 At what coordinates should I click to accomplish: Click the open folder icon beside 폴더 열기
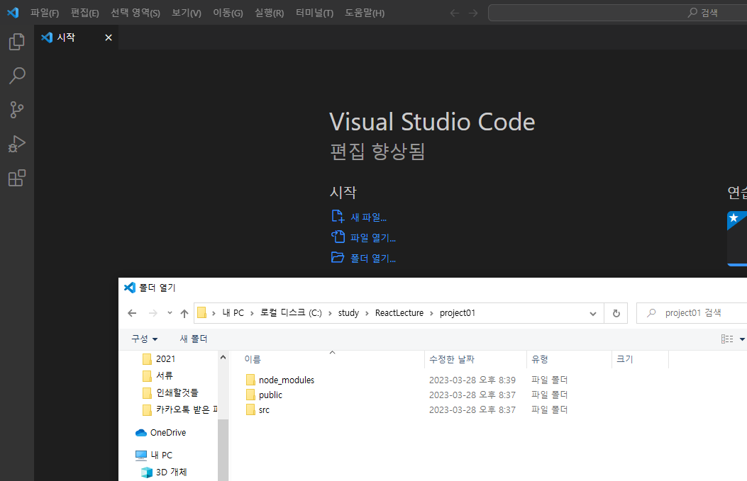click(x=338, y=257)
